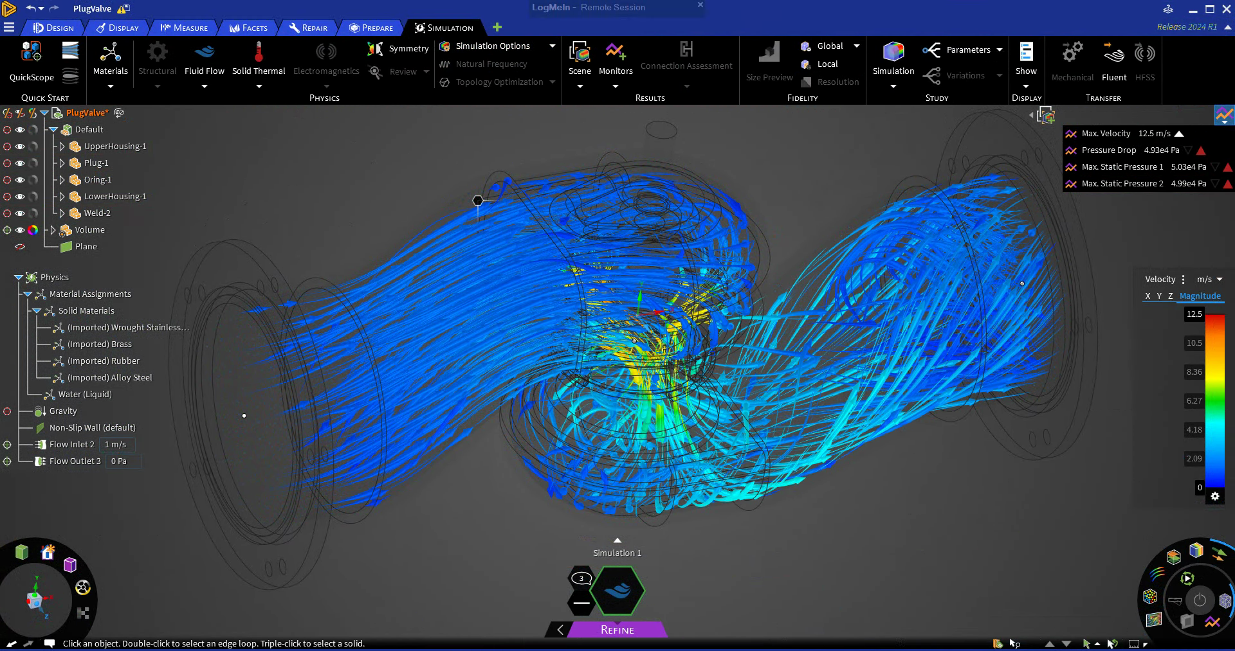
Task: Select the Fluid Flow physics tool
Action: [x=204, y=59]
